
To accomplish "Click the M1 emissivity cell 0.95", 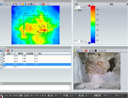I will [x=22, y=56].
